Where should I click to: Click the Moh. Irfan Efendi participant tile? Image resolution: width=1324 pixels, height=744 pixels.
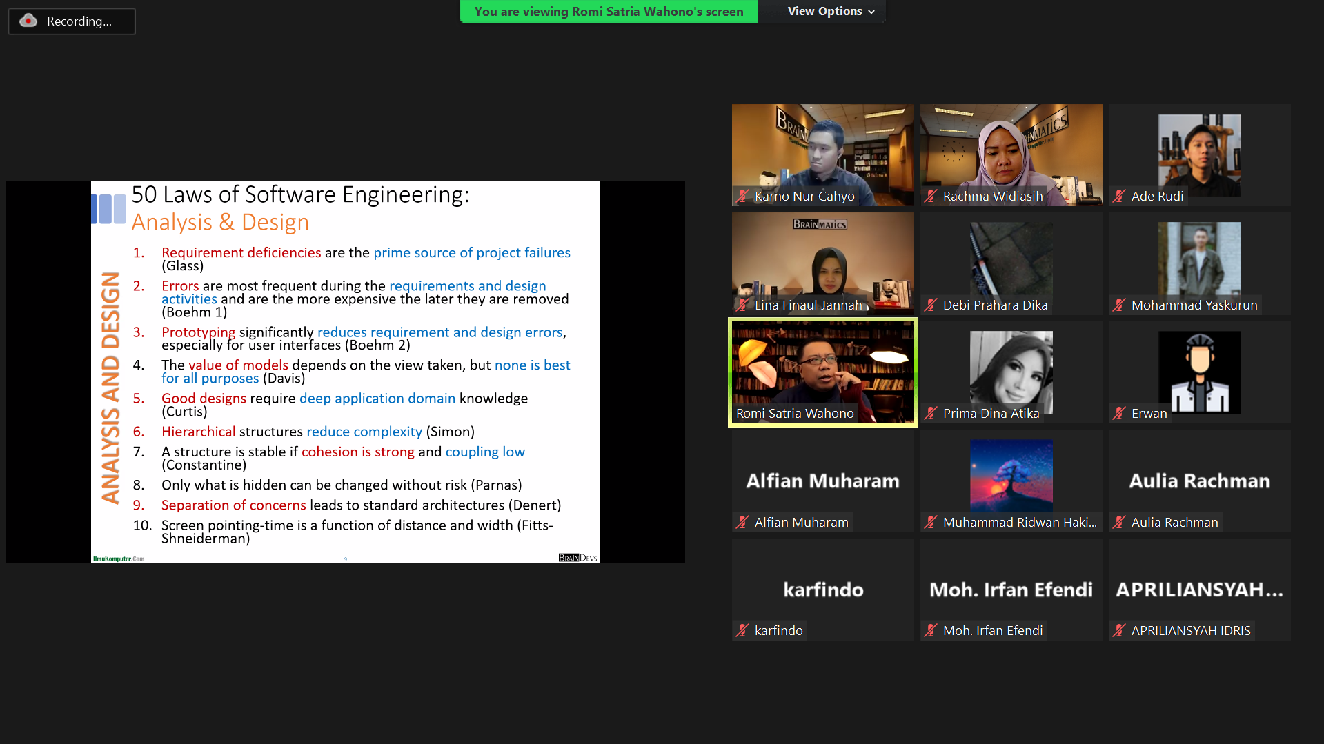(x=1011, y=589)
